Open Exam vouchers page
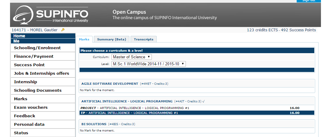Viewport: 324px width, 137px height. tap(43, 107)
